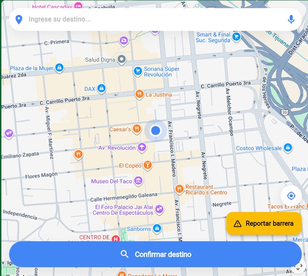Click the 'Smart & Final Suc. Segunda' label
308x276 pixels.
[x=213, y=38]
